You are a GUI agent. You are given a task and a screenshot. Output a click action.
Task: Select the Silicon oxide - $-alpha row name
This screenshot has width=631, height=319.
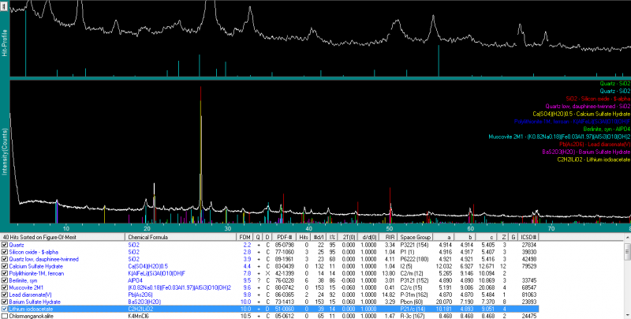pyautogui.click(x=34, y=252)
